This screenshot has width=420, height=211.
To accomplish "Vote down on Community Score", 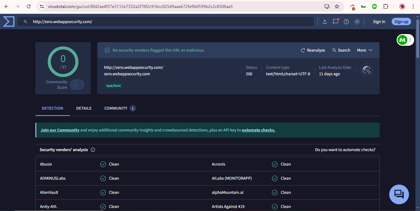I will point(80,87).
